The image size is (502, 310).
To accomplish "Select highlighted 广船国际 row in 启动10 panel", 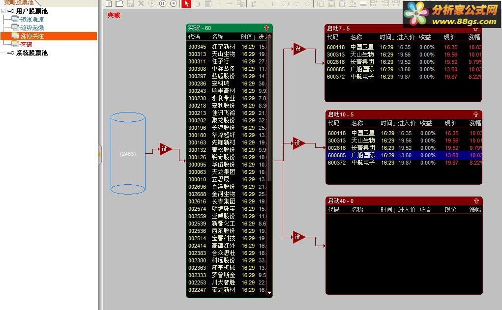I will pos(404,155).
